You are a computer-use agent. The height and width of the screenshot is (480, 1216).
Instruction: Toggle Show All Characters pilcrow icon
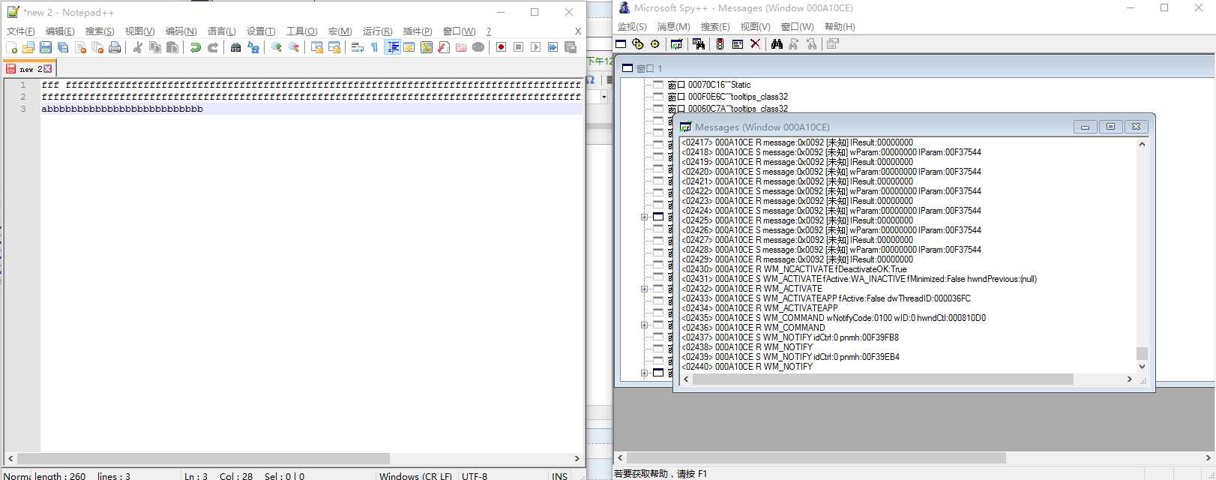(375, 47)
